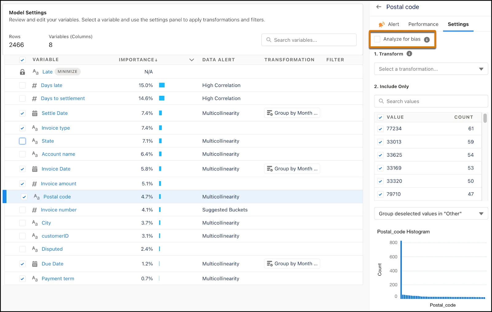This screenshot has height=312, width=492.
Task: Open Group by Month option for Settle Date
Action: coord(292,113)
